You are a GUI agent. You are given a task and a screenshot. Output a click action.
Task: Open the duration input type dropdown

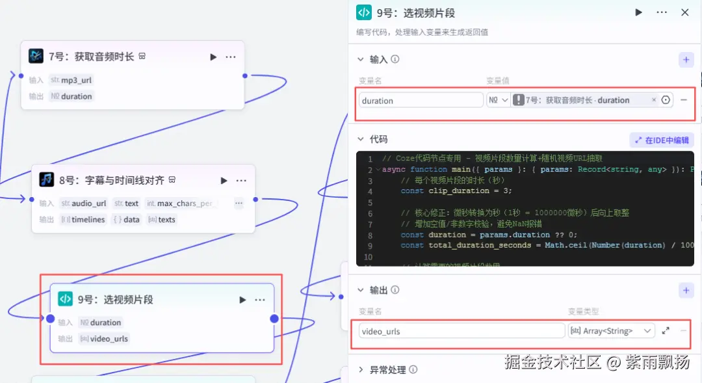(498, 100)
